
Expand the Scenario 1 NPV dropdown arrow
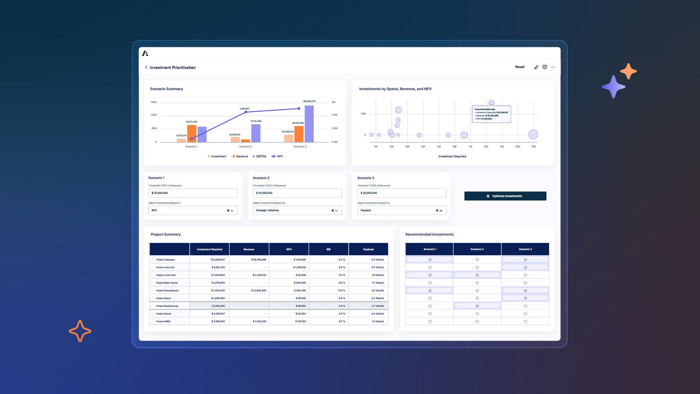[x=232, y=211]
